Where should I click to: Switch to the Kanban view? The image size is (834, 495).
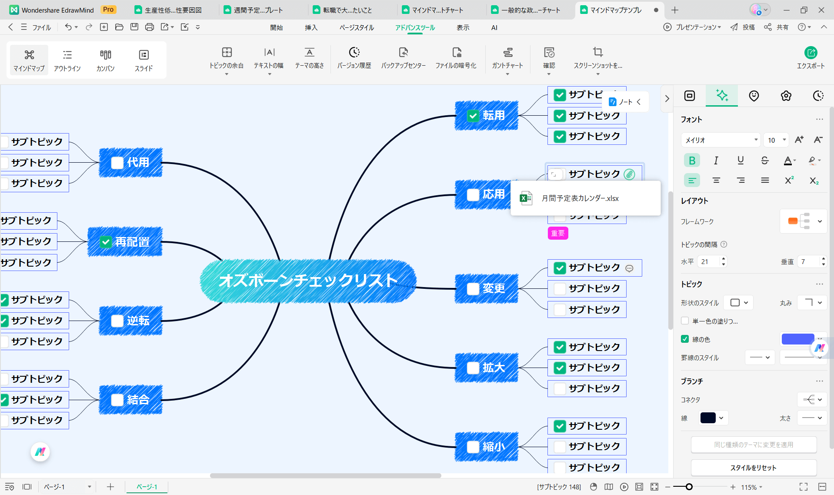(x=105, y=60)
